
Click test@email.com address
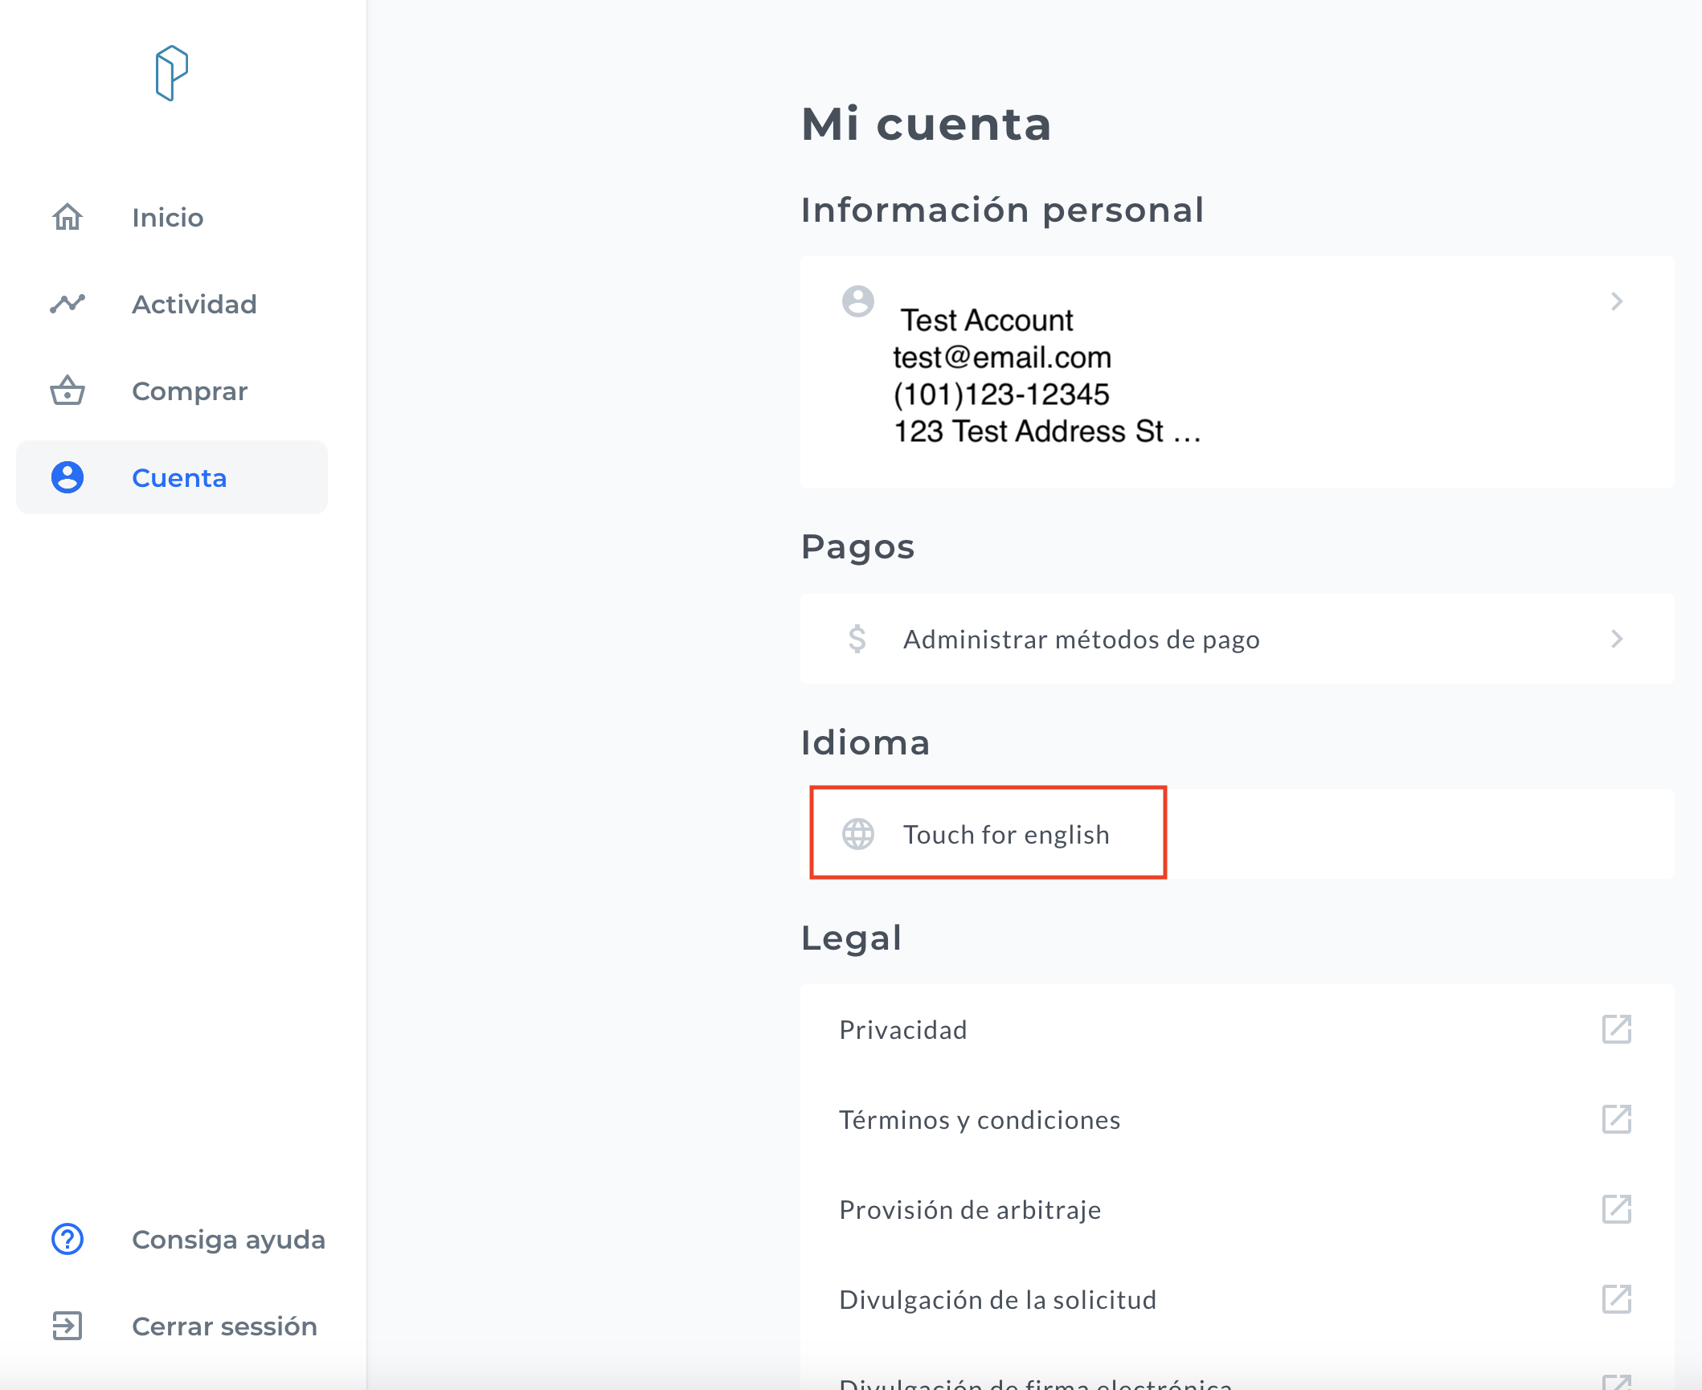(1002, 358)
